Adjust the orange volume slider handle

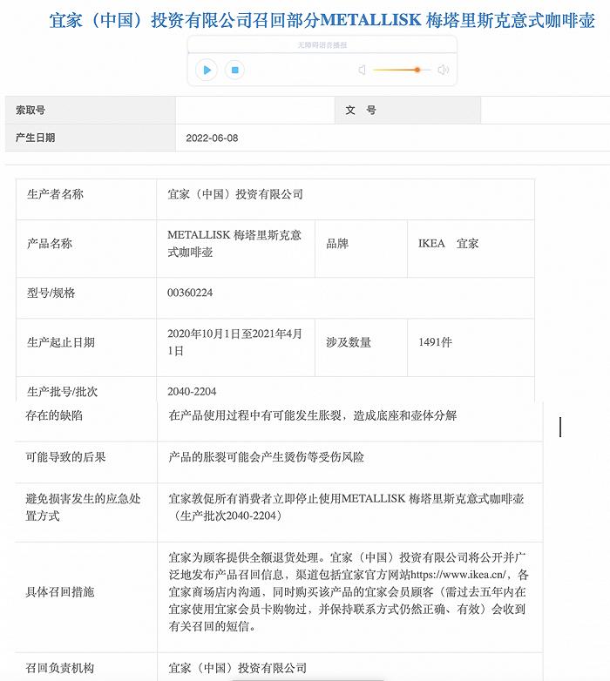pyautogui.click(x=417, y=70)
